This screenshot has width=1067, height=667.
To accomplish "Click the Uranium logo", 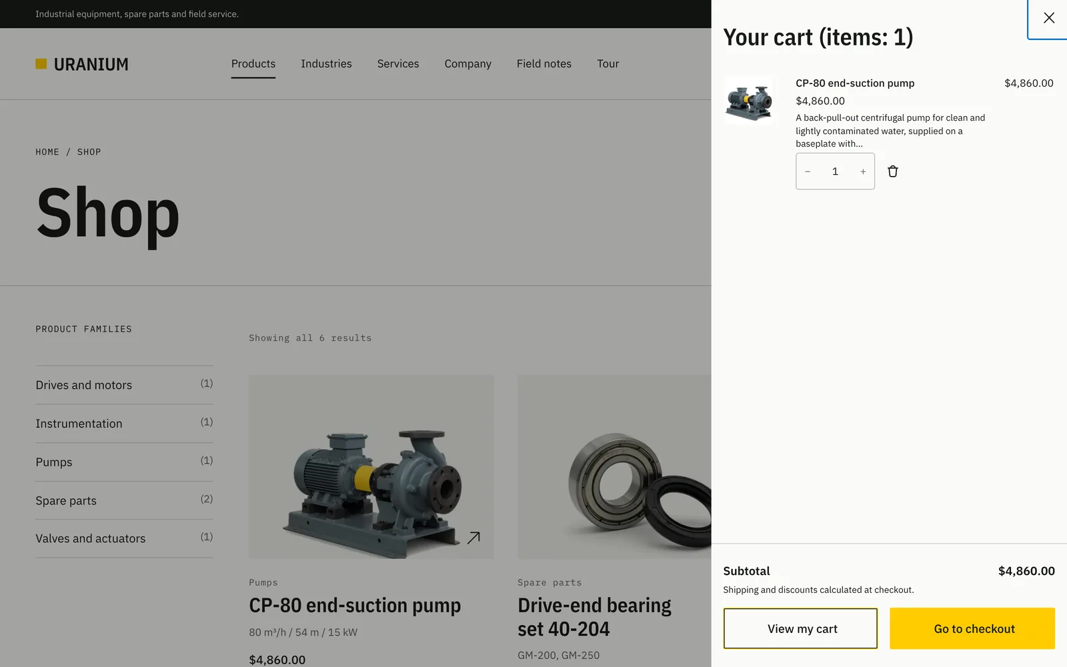I will tap(82, 64).
